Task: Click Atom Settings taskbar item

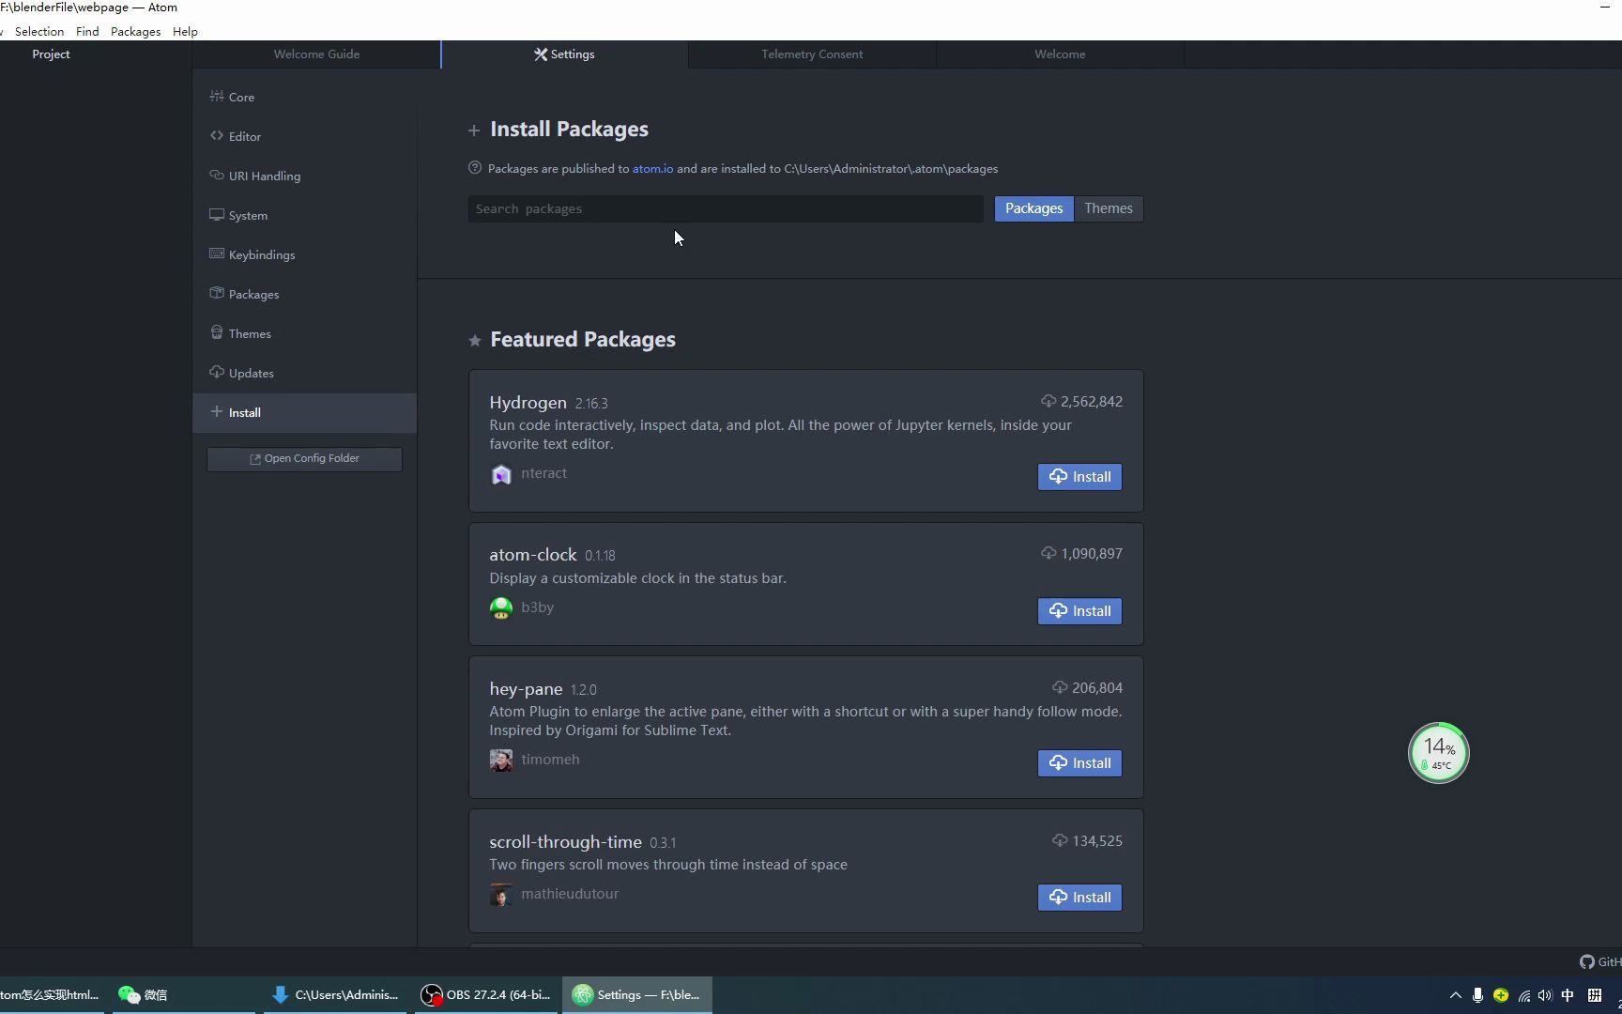Action: point(637,995)
